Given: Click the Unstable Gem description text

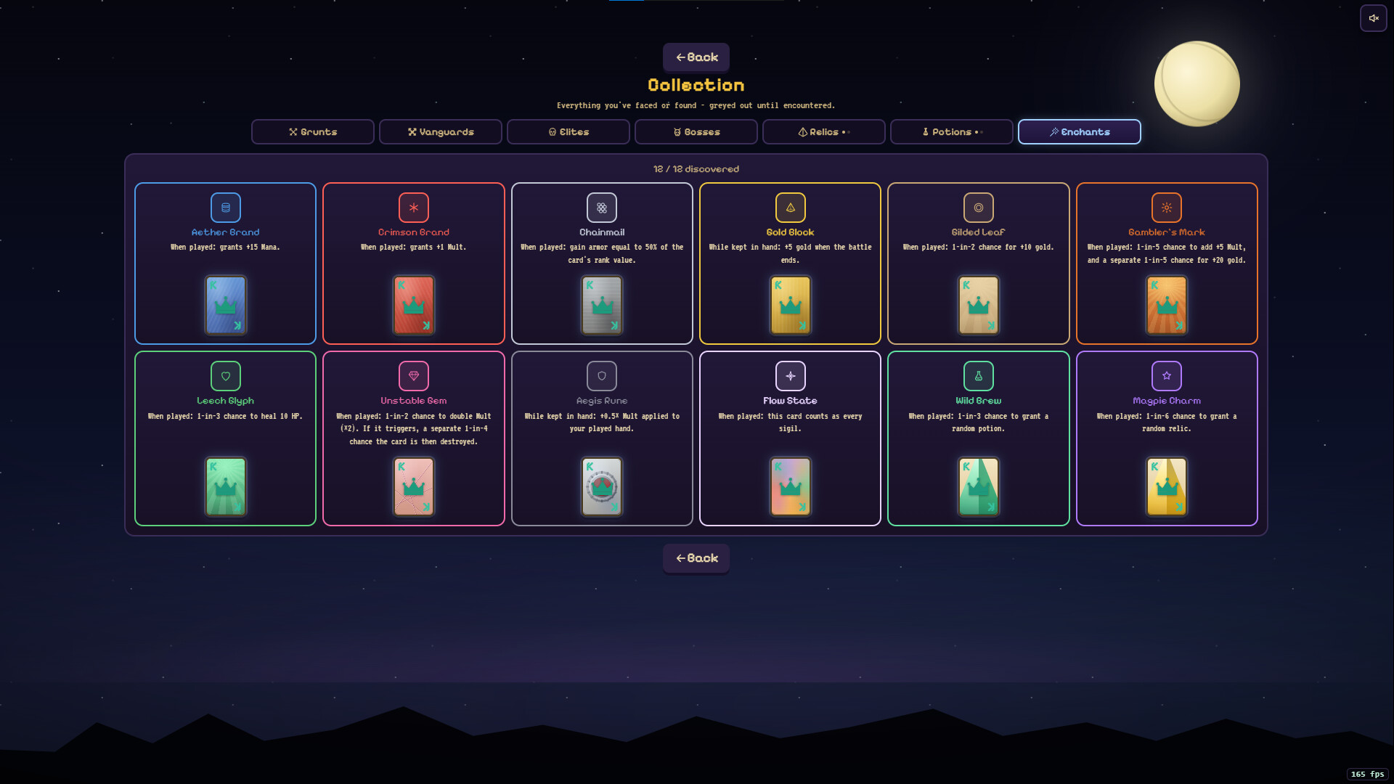Looking at the screenshot, I should click(x=414, y=429).
